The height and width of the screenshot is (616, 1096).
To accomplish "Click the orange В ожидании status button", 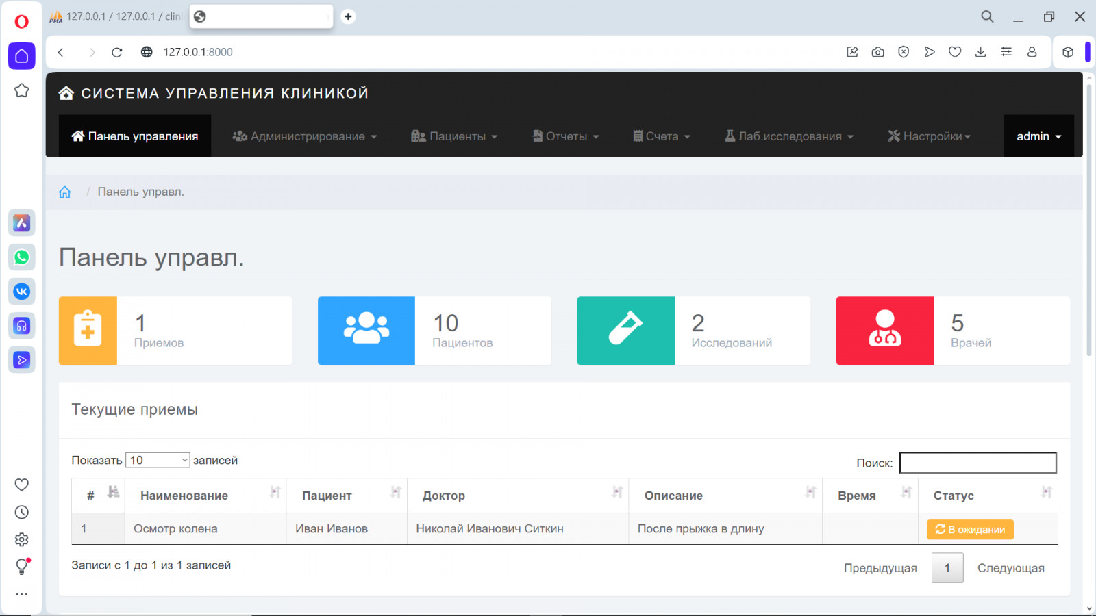I will (970, 530).
